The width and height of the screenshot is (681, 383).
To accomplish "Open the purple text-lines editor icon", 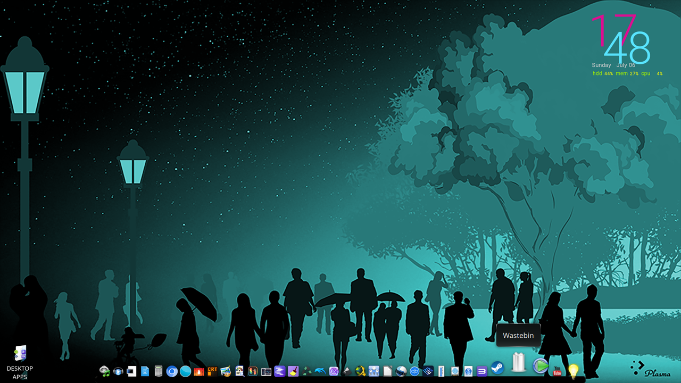I will 280,371.
